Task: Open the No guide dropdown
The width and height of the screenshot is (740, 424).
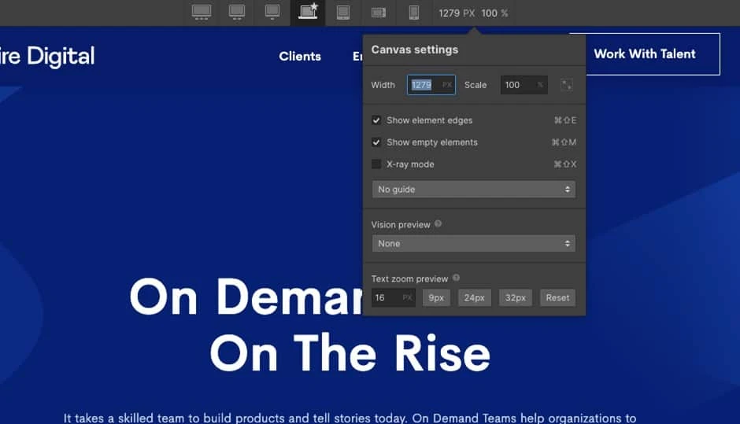Action: tap(473, 190)
